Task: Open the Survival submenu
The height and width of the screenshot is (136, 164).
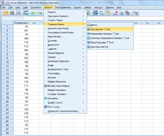Action: pos(65,78)
